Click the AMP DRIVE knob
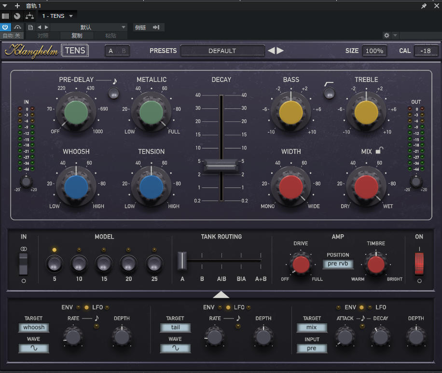Image resolution: width=442 pixels, height=373 pixels. point(301,265)
